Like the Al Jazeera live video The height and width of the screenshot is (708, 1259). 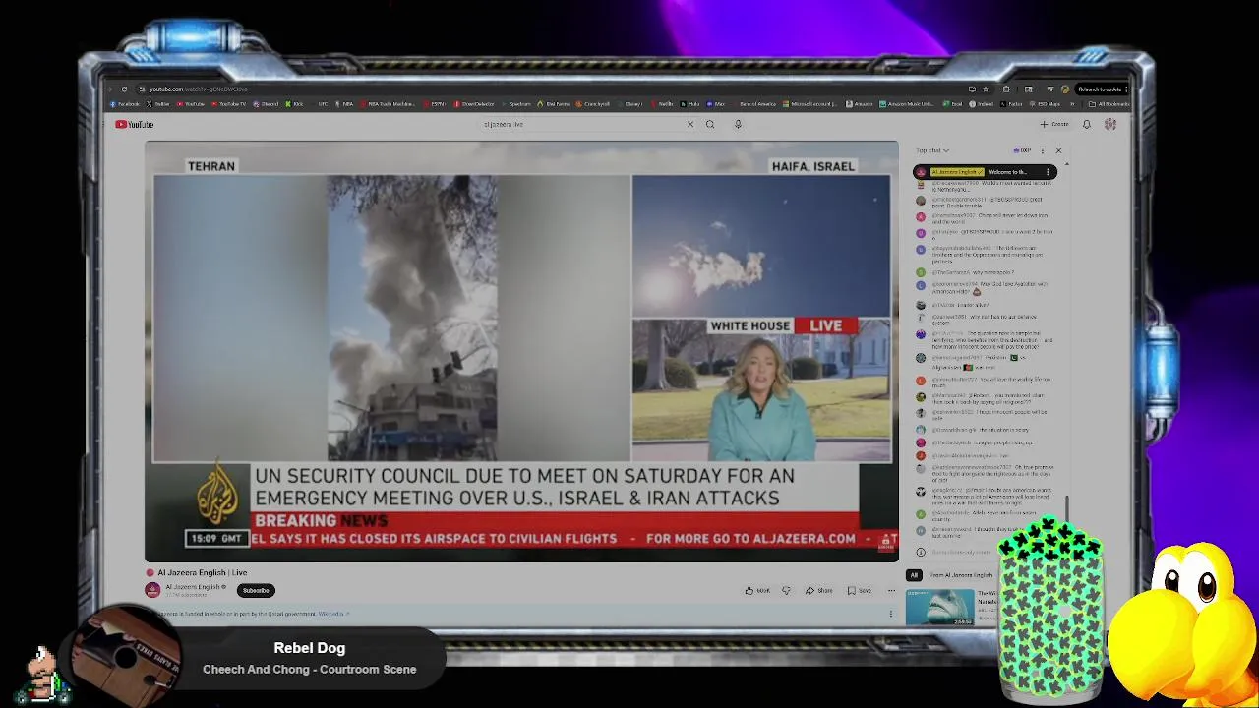[x=757, y=591]
